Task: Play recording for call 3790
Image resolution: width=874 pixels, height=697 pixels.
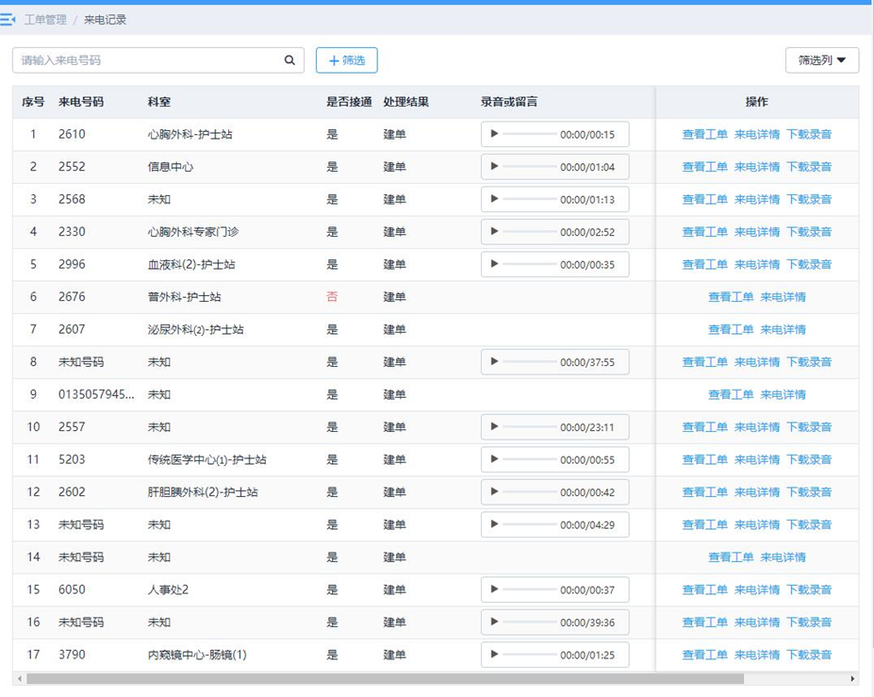Action: pos(494,654)
